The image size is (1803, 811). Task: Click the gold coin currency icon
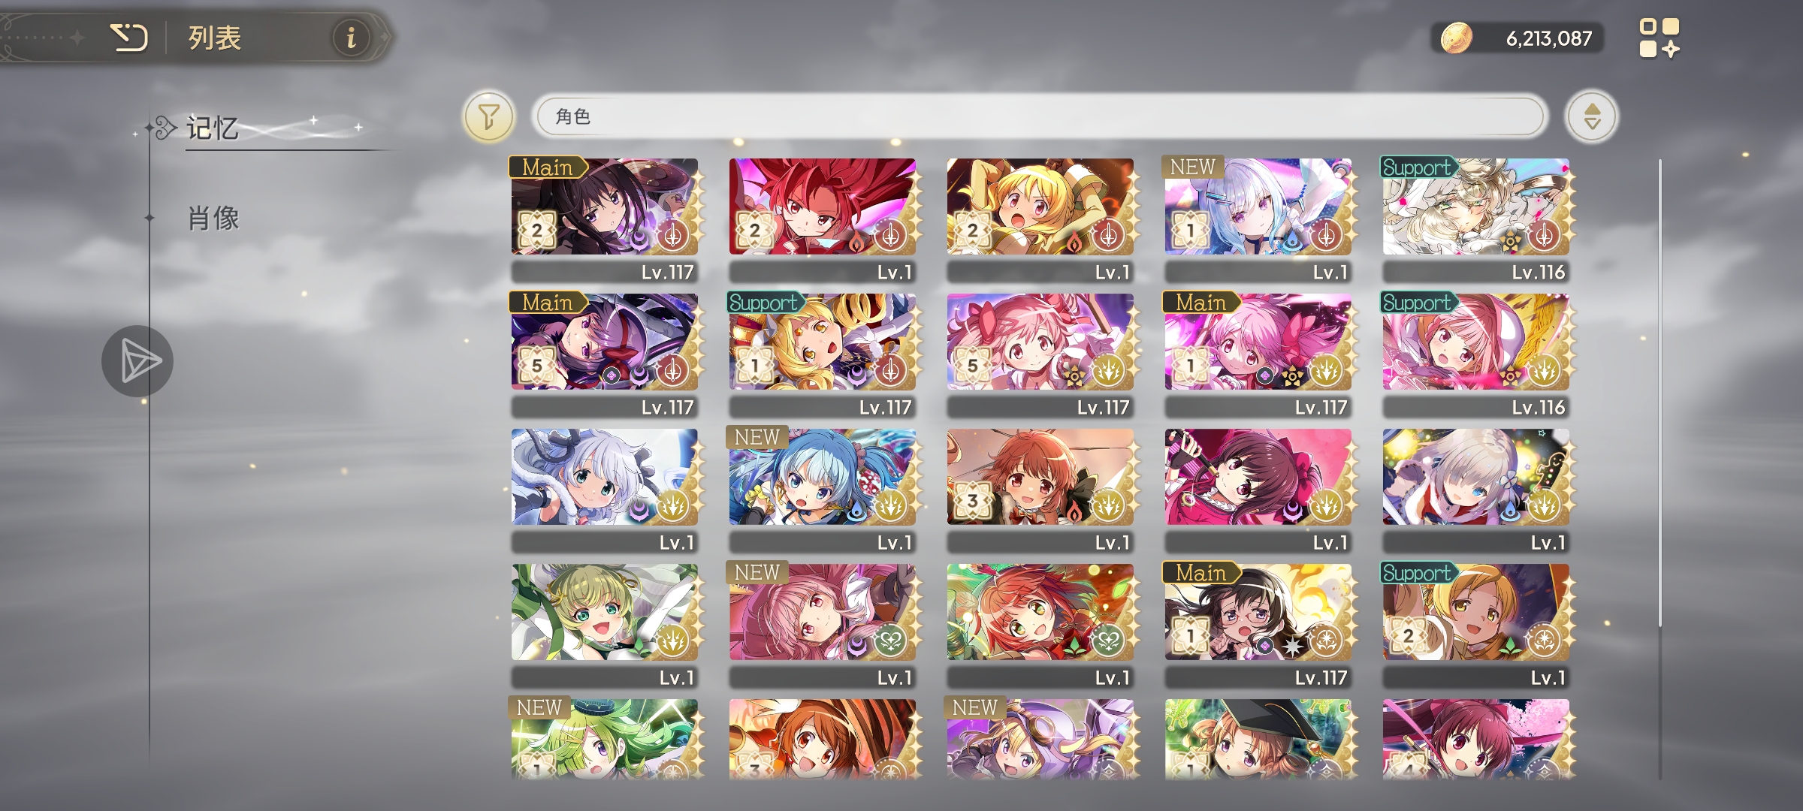click(x=1456, y=38)
